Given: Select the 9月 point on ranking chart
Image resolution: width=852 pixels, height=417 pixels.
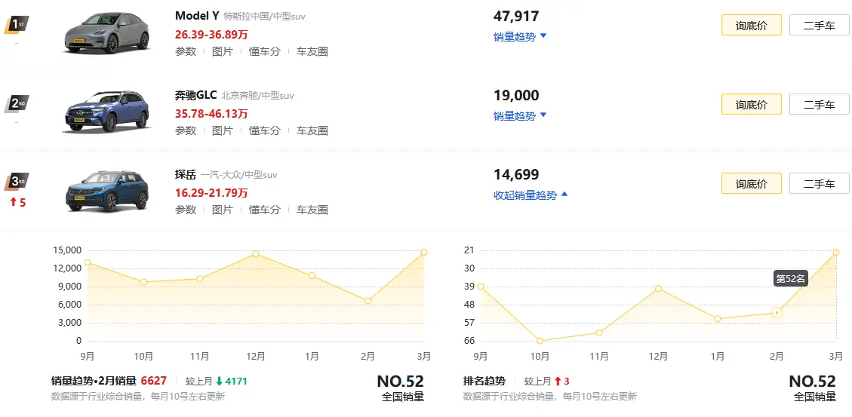Looking at the screenshot, I should point(481,286).
